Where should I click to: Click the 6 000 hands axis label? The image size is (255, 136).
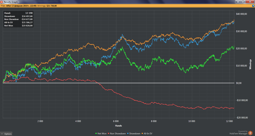coord(116,121)
